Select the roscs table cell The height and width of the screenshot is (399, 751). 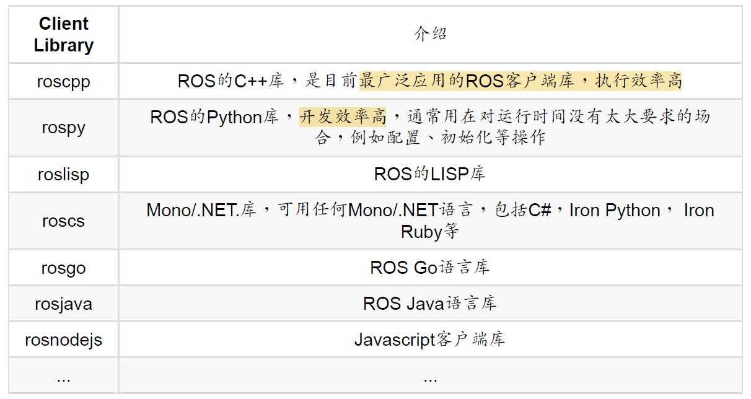[63, 221]
